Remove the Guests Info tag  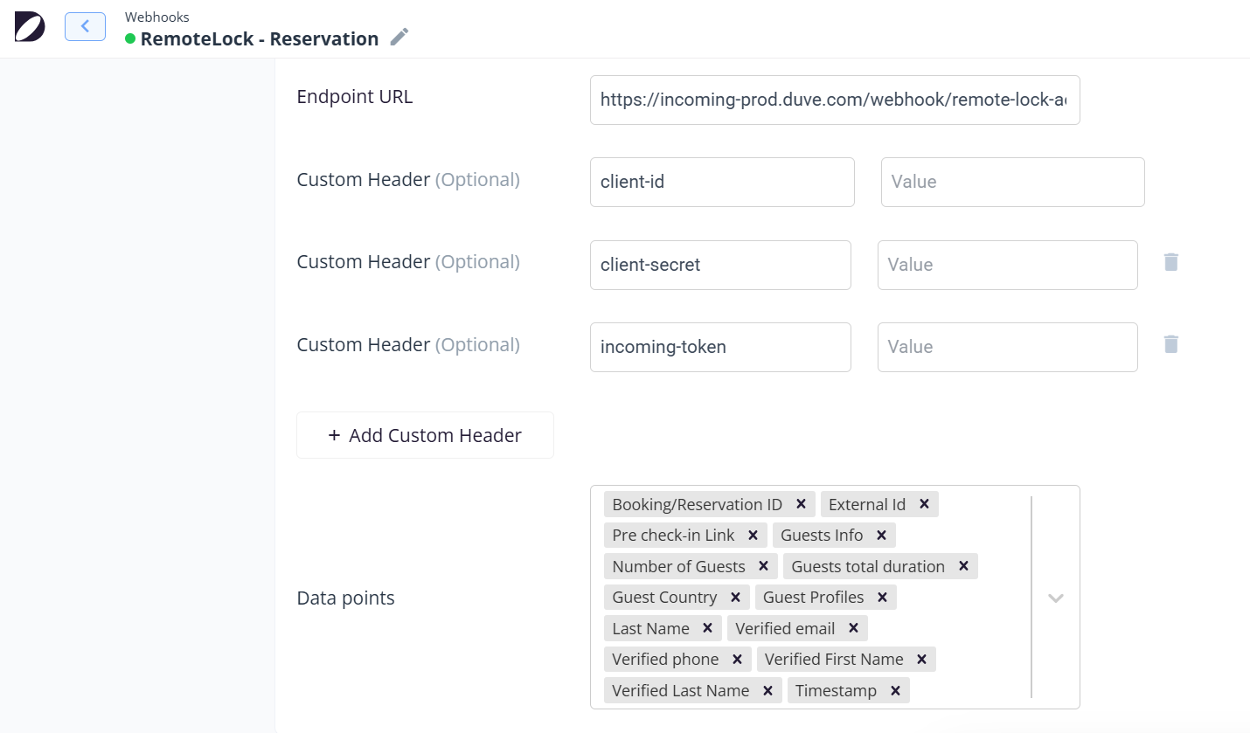pos(881,535)
